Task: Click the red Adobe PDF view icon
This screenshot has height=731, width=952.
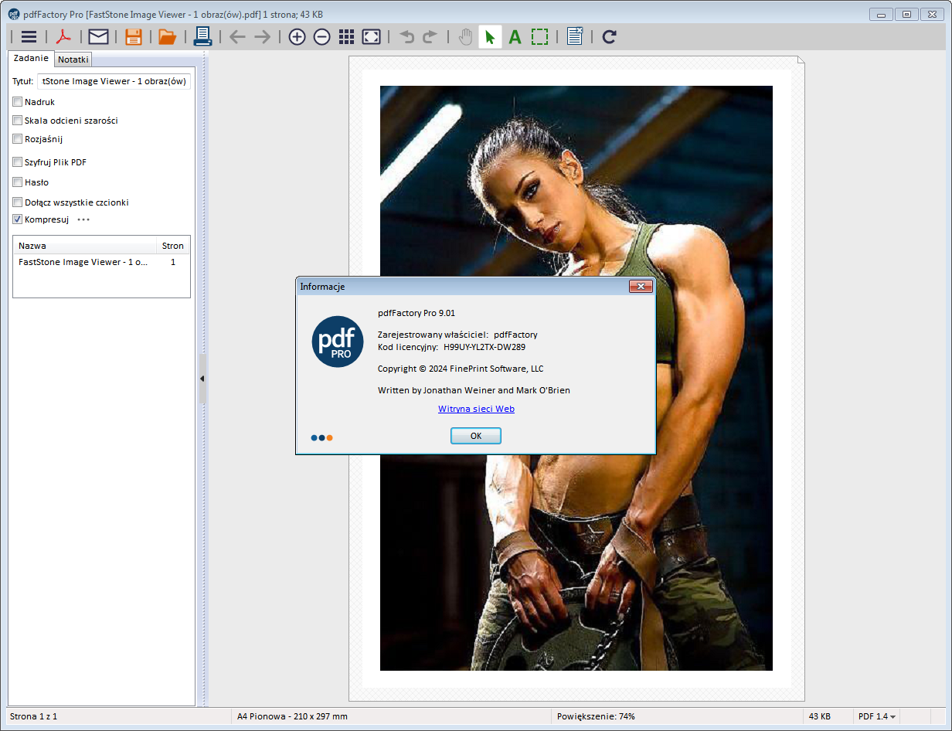Action: click(x=63, y=36)
